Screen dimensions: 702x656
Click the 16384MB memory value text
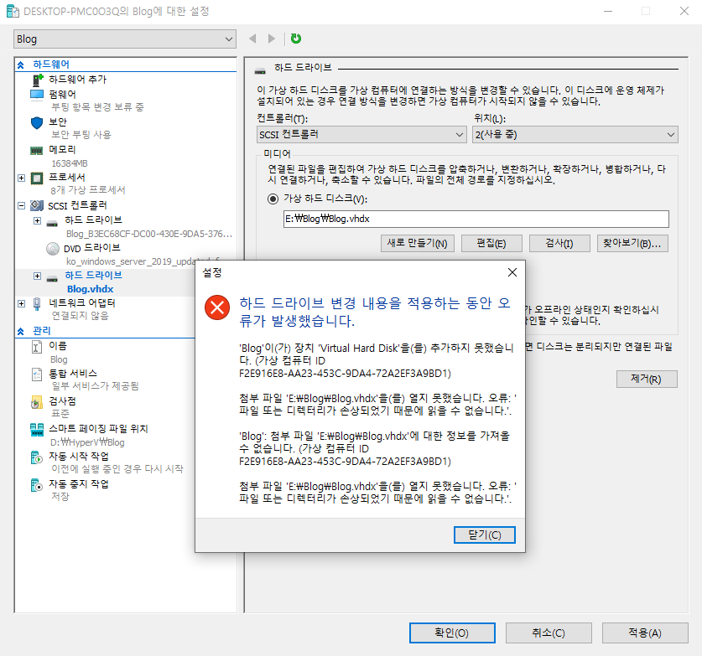(x=70, y=163)
